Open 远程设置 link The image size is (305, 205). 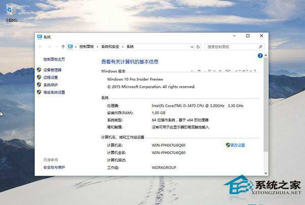pos(50,77)
